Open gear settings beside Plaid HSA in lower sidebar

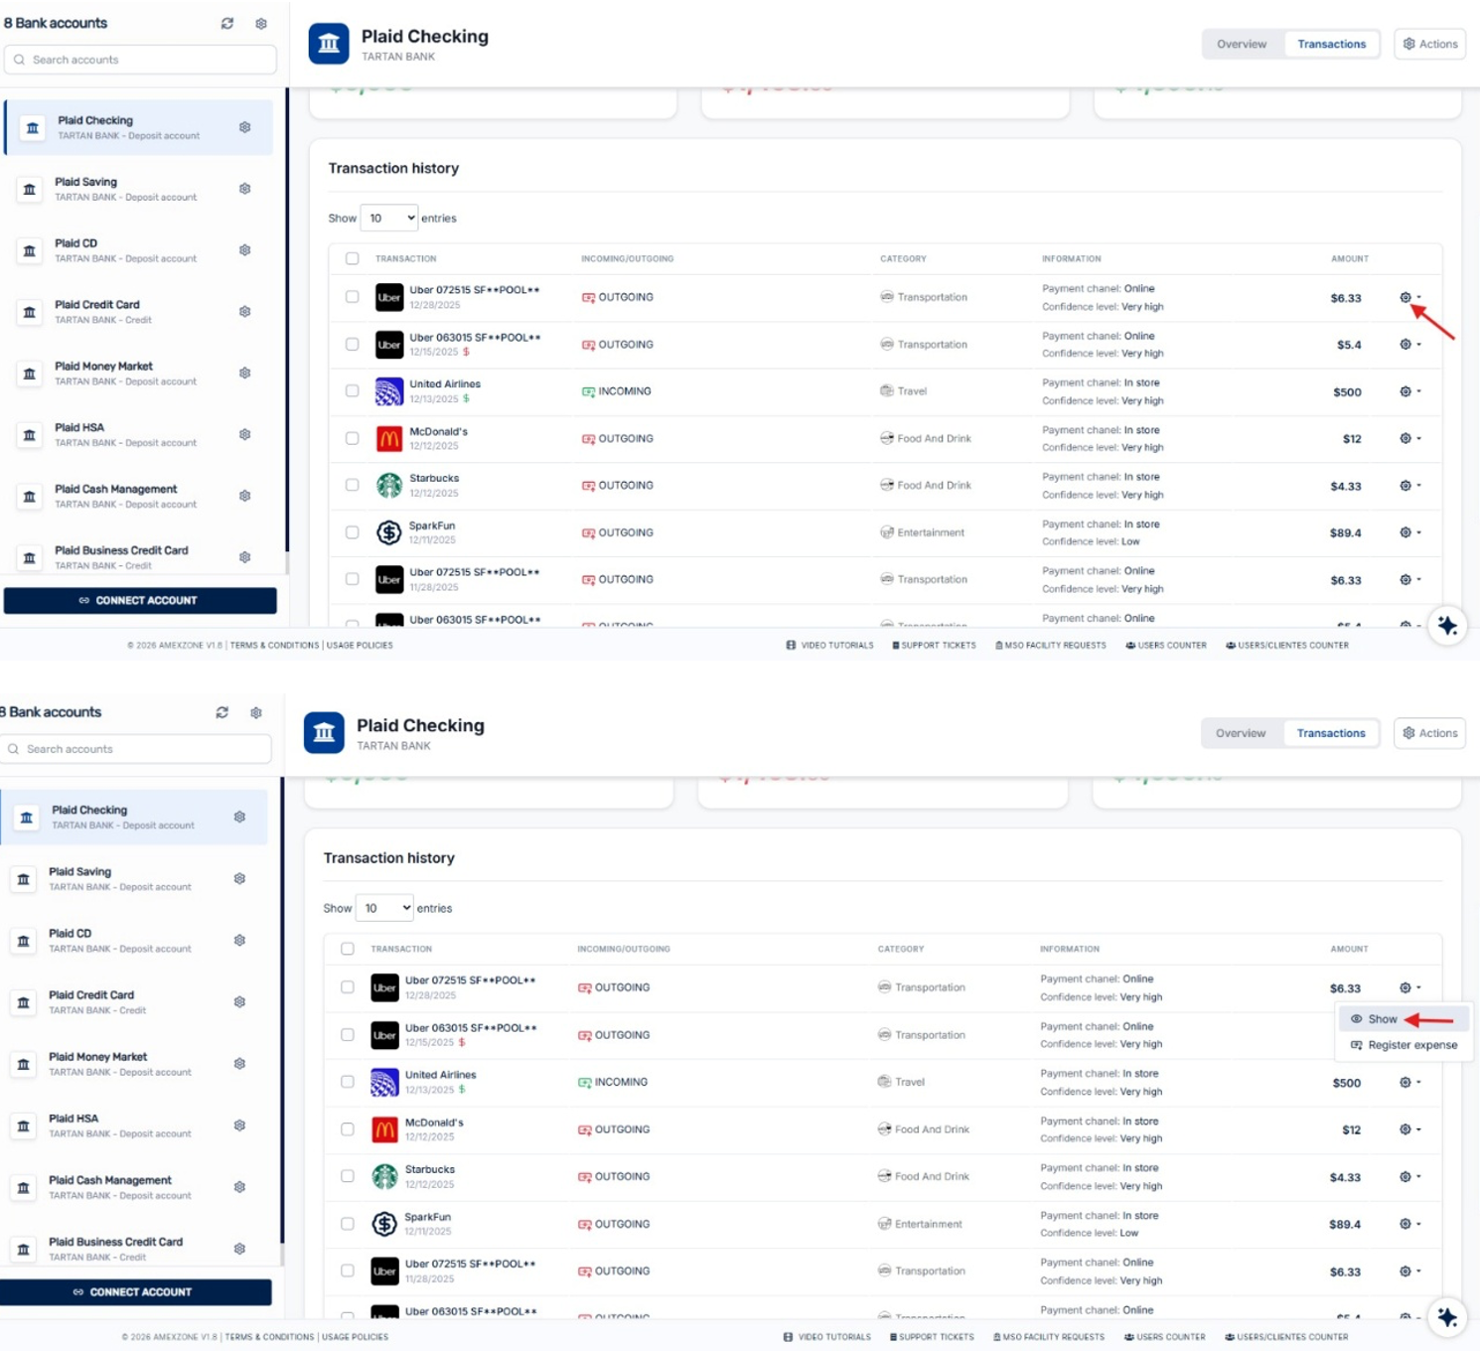239,1126
